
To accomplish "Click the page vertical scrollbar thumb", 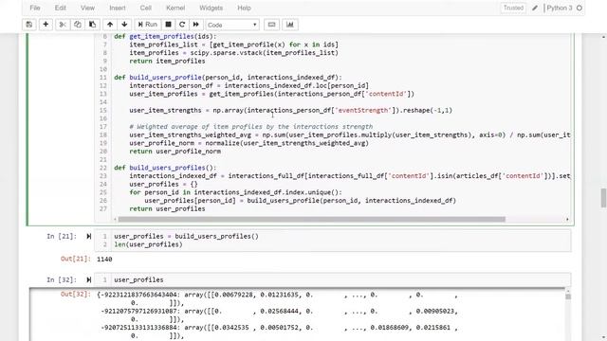I will coord(603,198).
